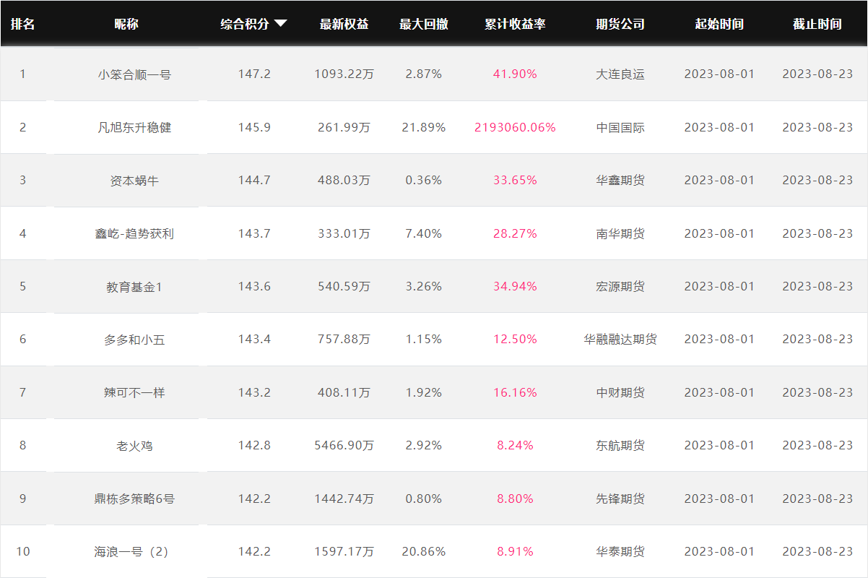Select the 大连良运 company cell
The image size is (868, 578).
coord(620,74)
